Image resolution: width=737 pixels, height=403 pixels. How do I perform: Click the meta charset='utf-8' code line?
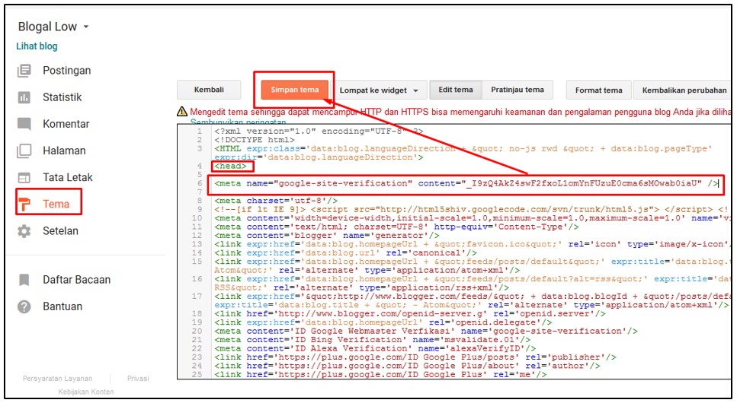(276, 201)
